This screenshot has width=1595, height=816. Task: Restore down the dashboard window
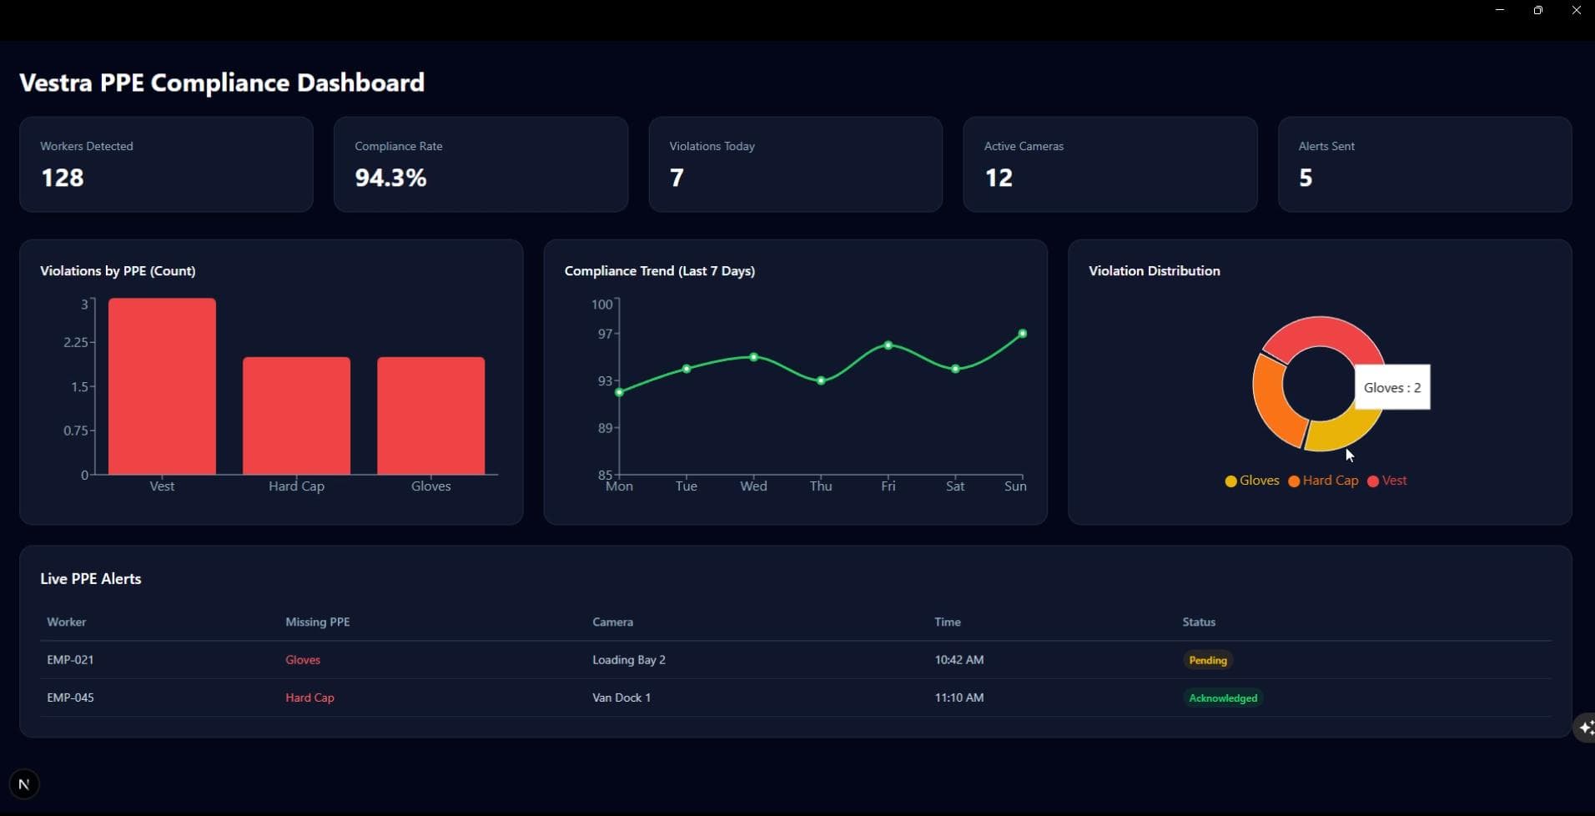(x=1538, y=10)
